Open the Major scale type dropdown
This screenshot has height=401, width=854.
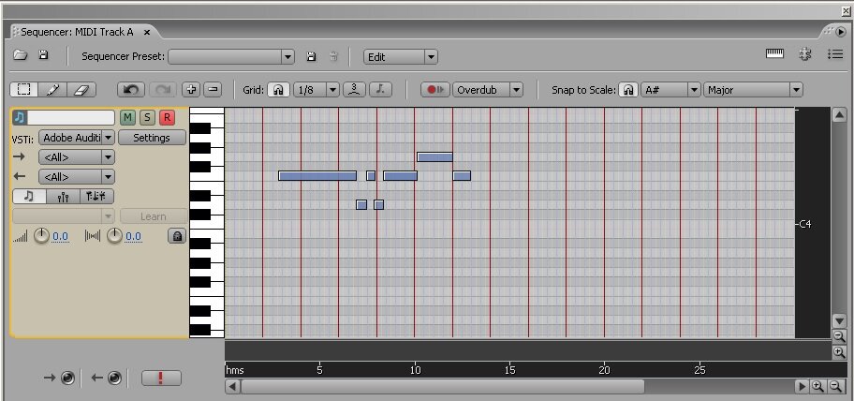tap(753, 90)
